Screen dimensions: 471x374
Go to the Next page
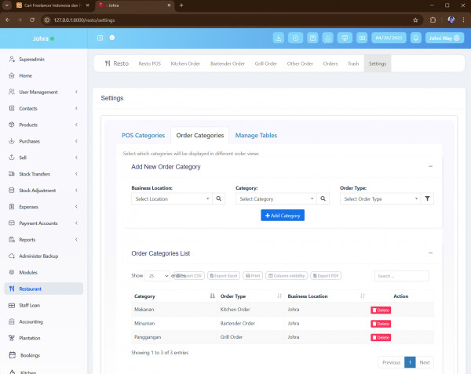(425, 362)
